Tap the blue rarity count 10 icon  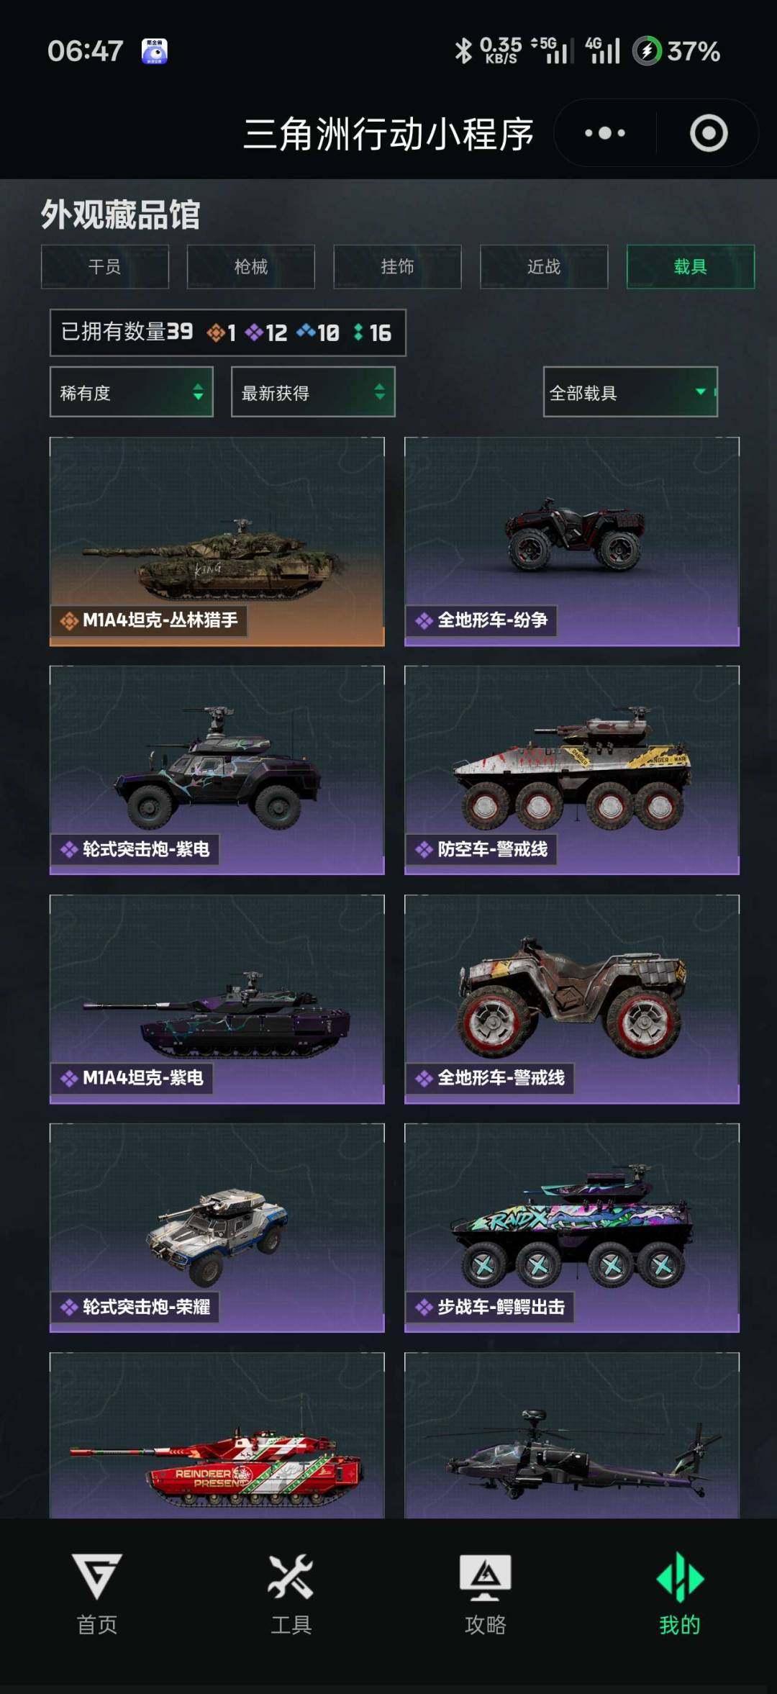(x=306, y=332)
